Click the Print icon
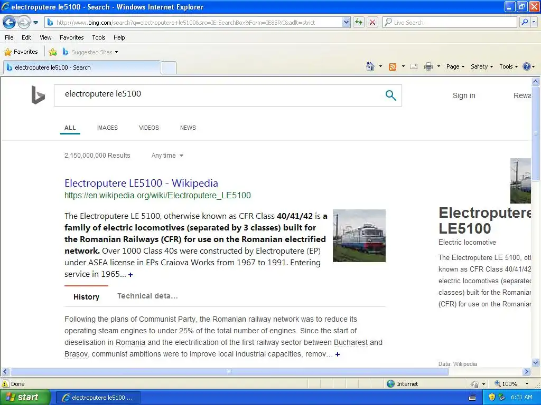The height and width of the screenshot is (405, 541). 428,66
